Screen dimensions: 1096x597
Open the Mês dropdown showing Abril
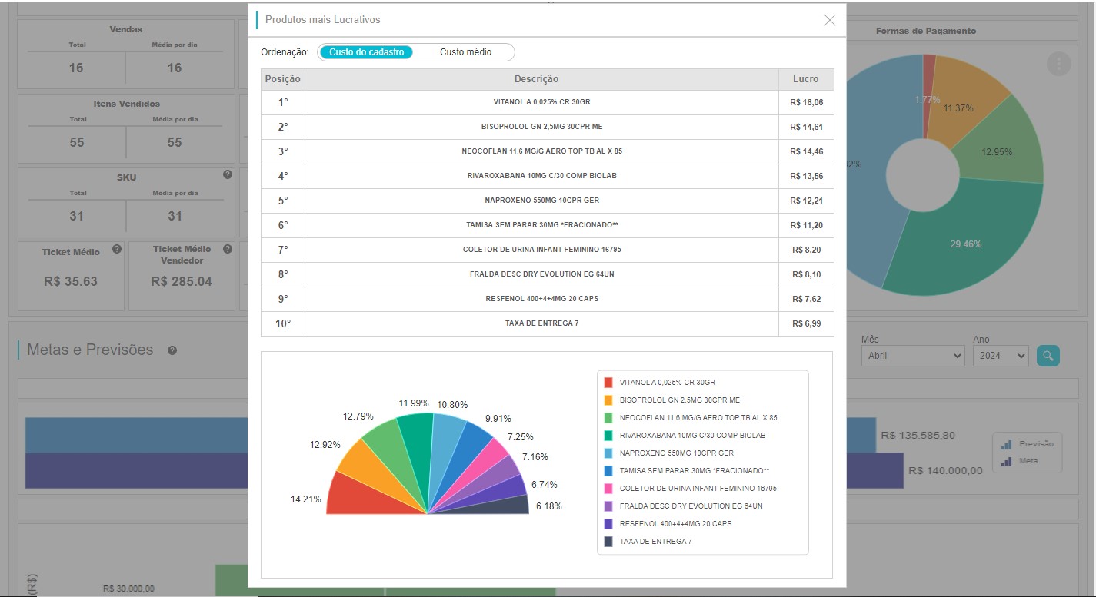coord(912,356)
